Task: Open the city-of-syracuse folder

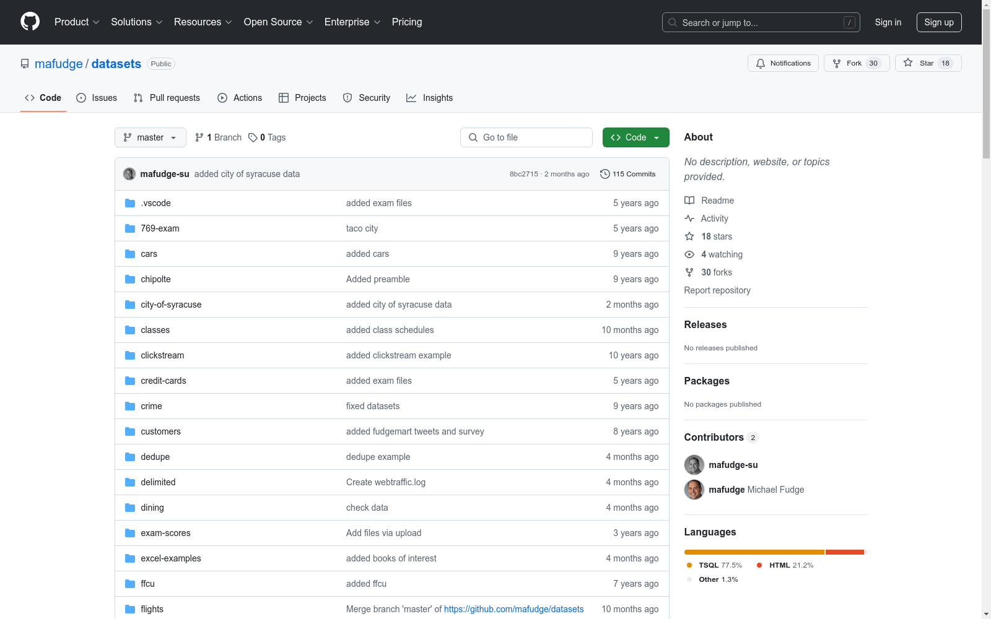Action: click(x=171, y=305)
